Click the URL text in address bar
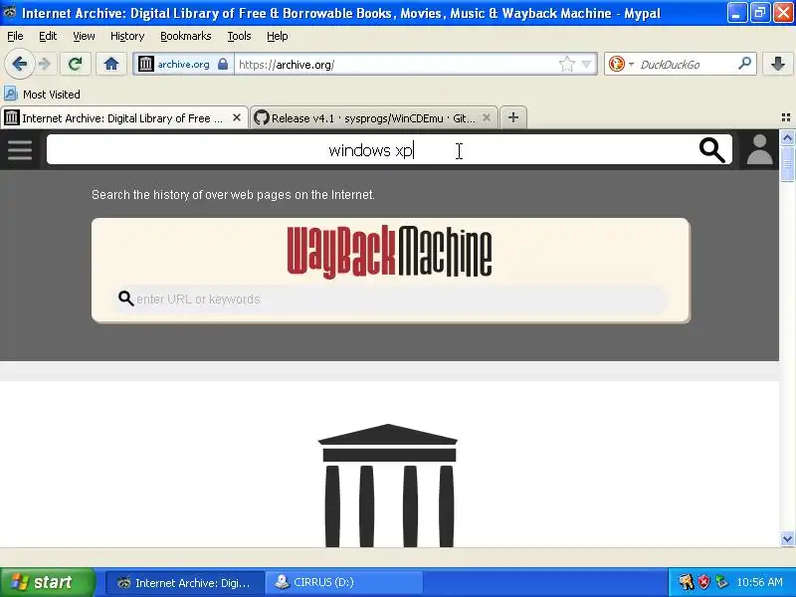The height and width of the screenshot is (597, 796). [287, 65]
